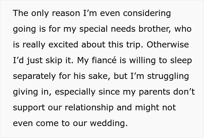
Task: Click the word "sleep"
Action: pos(182,61)
